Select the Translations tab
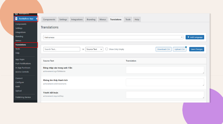This screenshot has height=124, width=223. [116, 19]
